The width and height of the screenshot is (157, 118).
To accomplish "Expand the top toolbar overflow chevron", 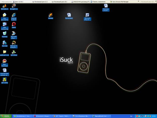I will [x=138, y=1].
